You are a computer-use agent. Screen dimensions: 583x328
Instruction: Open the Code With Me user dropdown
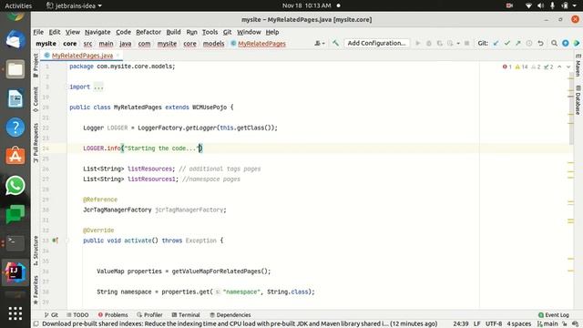320,43
